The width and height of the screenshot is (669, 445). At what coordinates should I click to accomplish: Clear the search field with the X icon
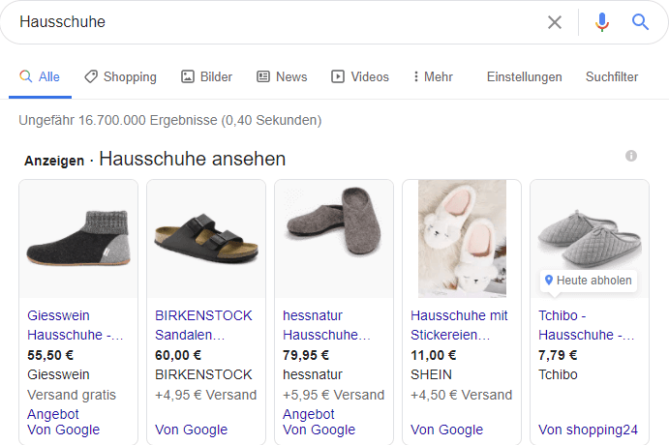click(554, 22)
